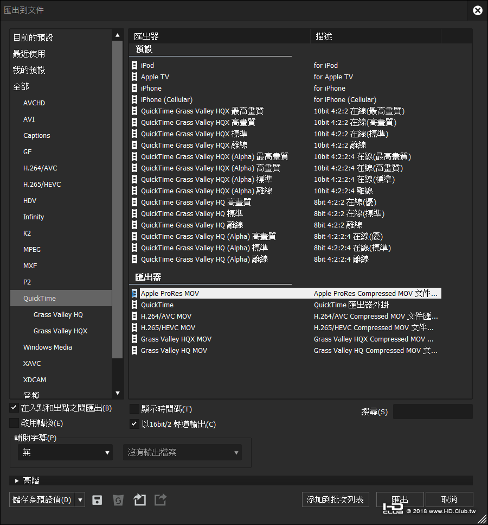Select 目前的預設 category

point(61,37)
